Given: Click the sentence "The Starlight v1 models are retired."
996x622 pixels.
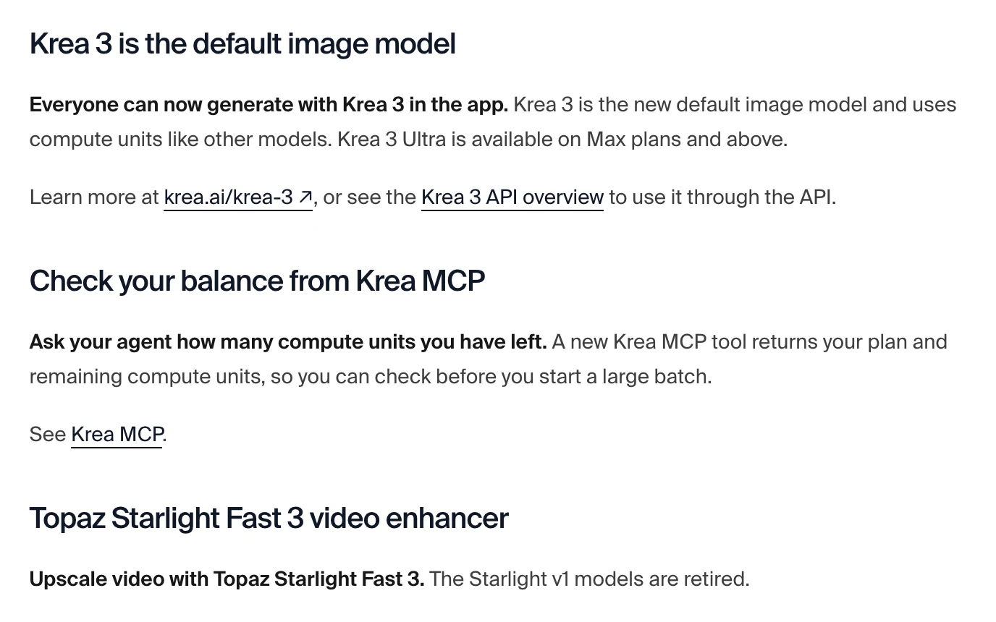Looking at the screenshot, I should pyautogui.click(x=589, y=579).
